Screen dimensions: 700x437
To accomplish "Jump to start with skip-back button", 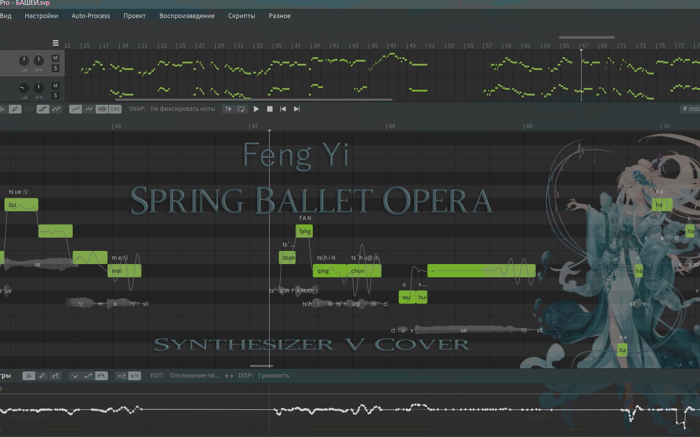I will 283,109.
